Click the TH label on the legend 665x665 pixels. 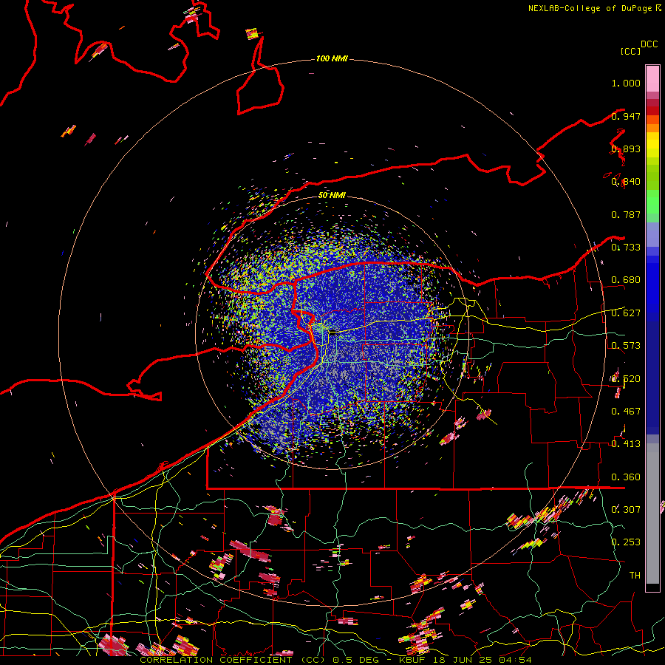[x=635, y=576]
